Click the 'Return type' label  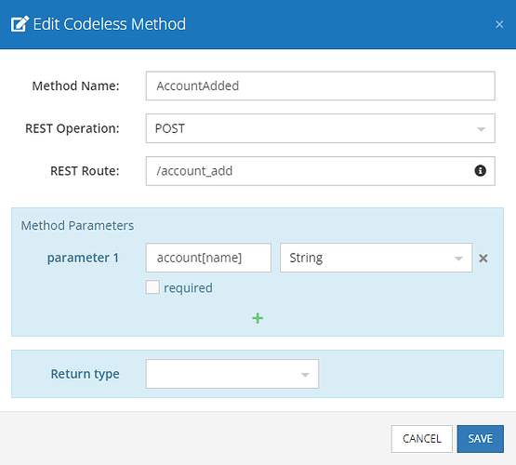pyautogui.click(x=85, y=374)
